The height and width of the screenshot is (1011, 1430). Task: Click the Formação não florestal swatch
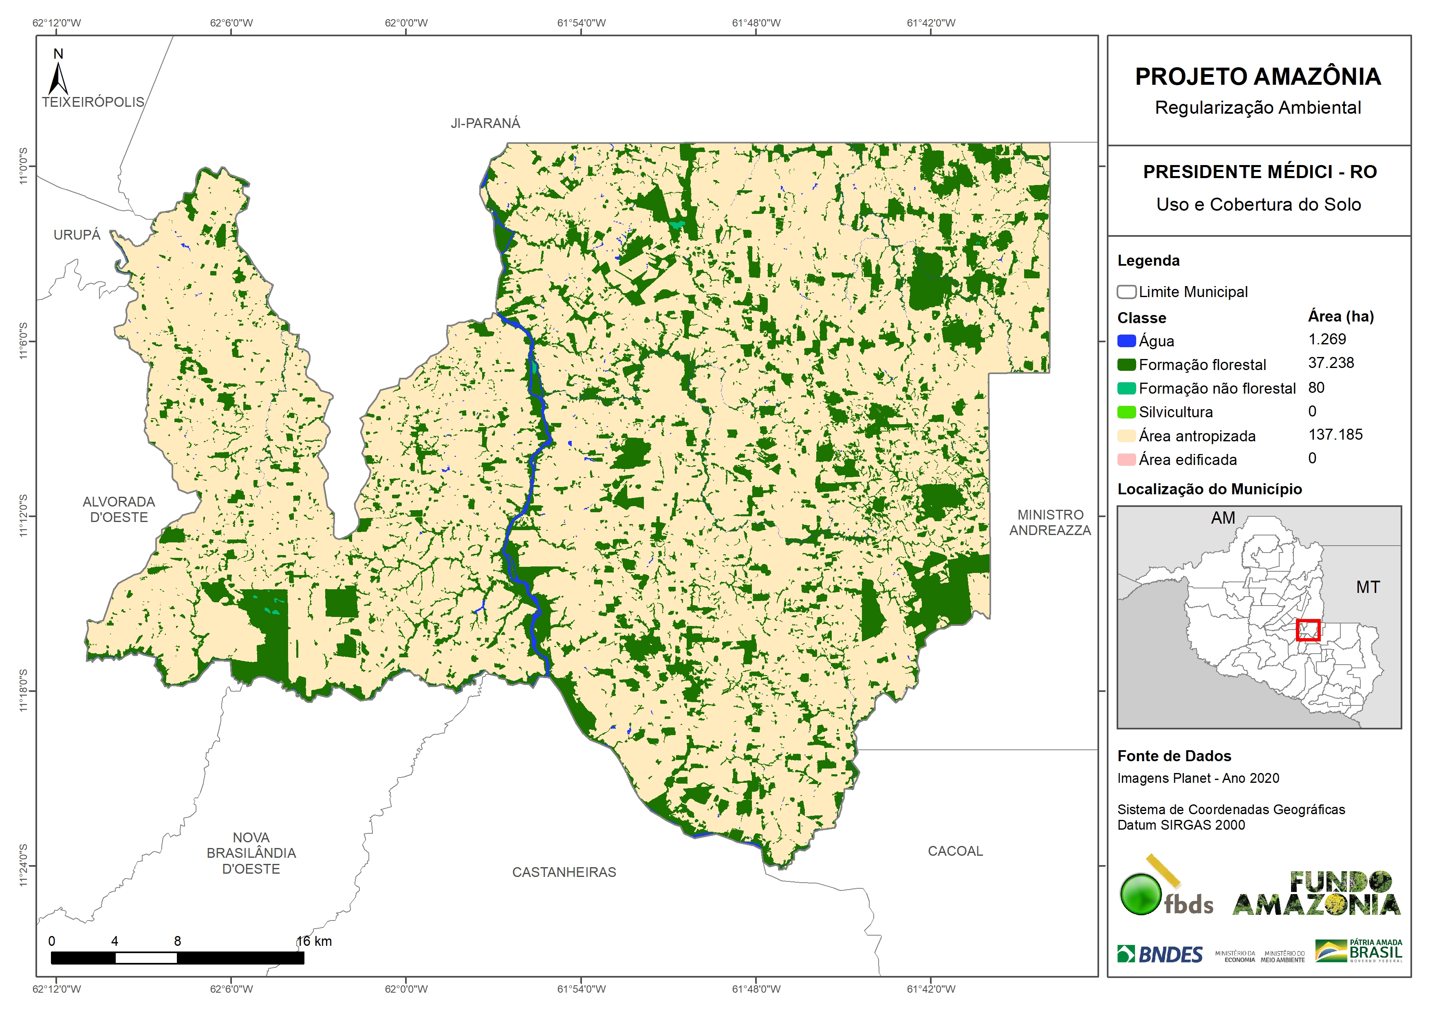point(1126,388)
